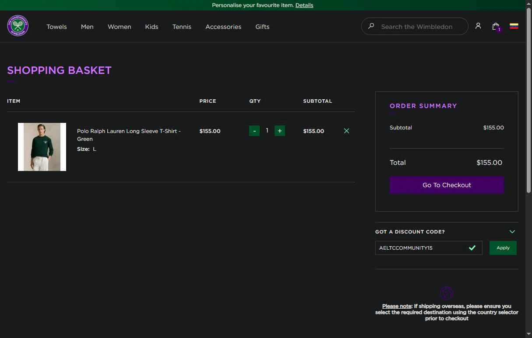
Task: Open the Polo Ralph Lauren T-Shirt link
Action: click(x=129, y=135)
